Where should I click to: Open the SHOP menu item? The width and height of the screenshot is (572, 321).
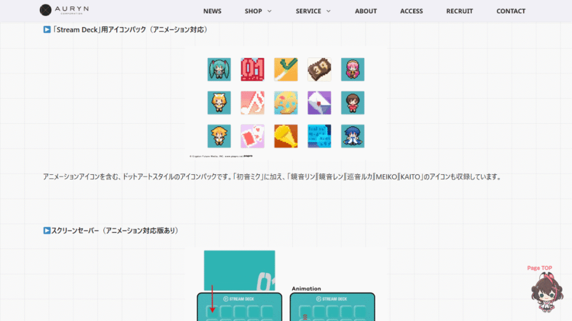coord(253,11)
